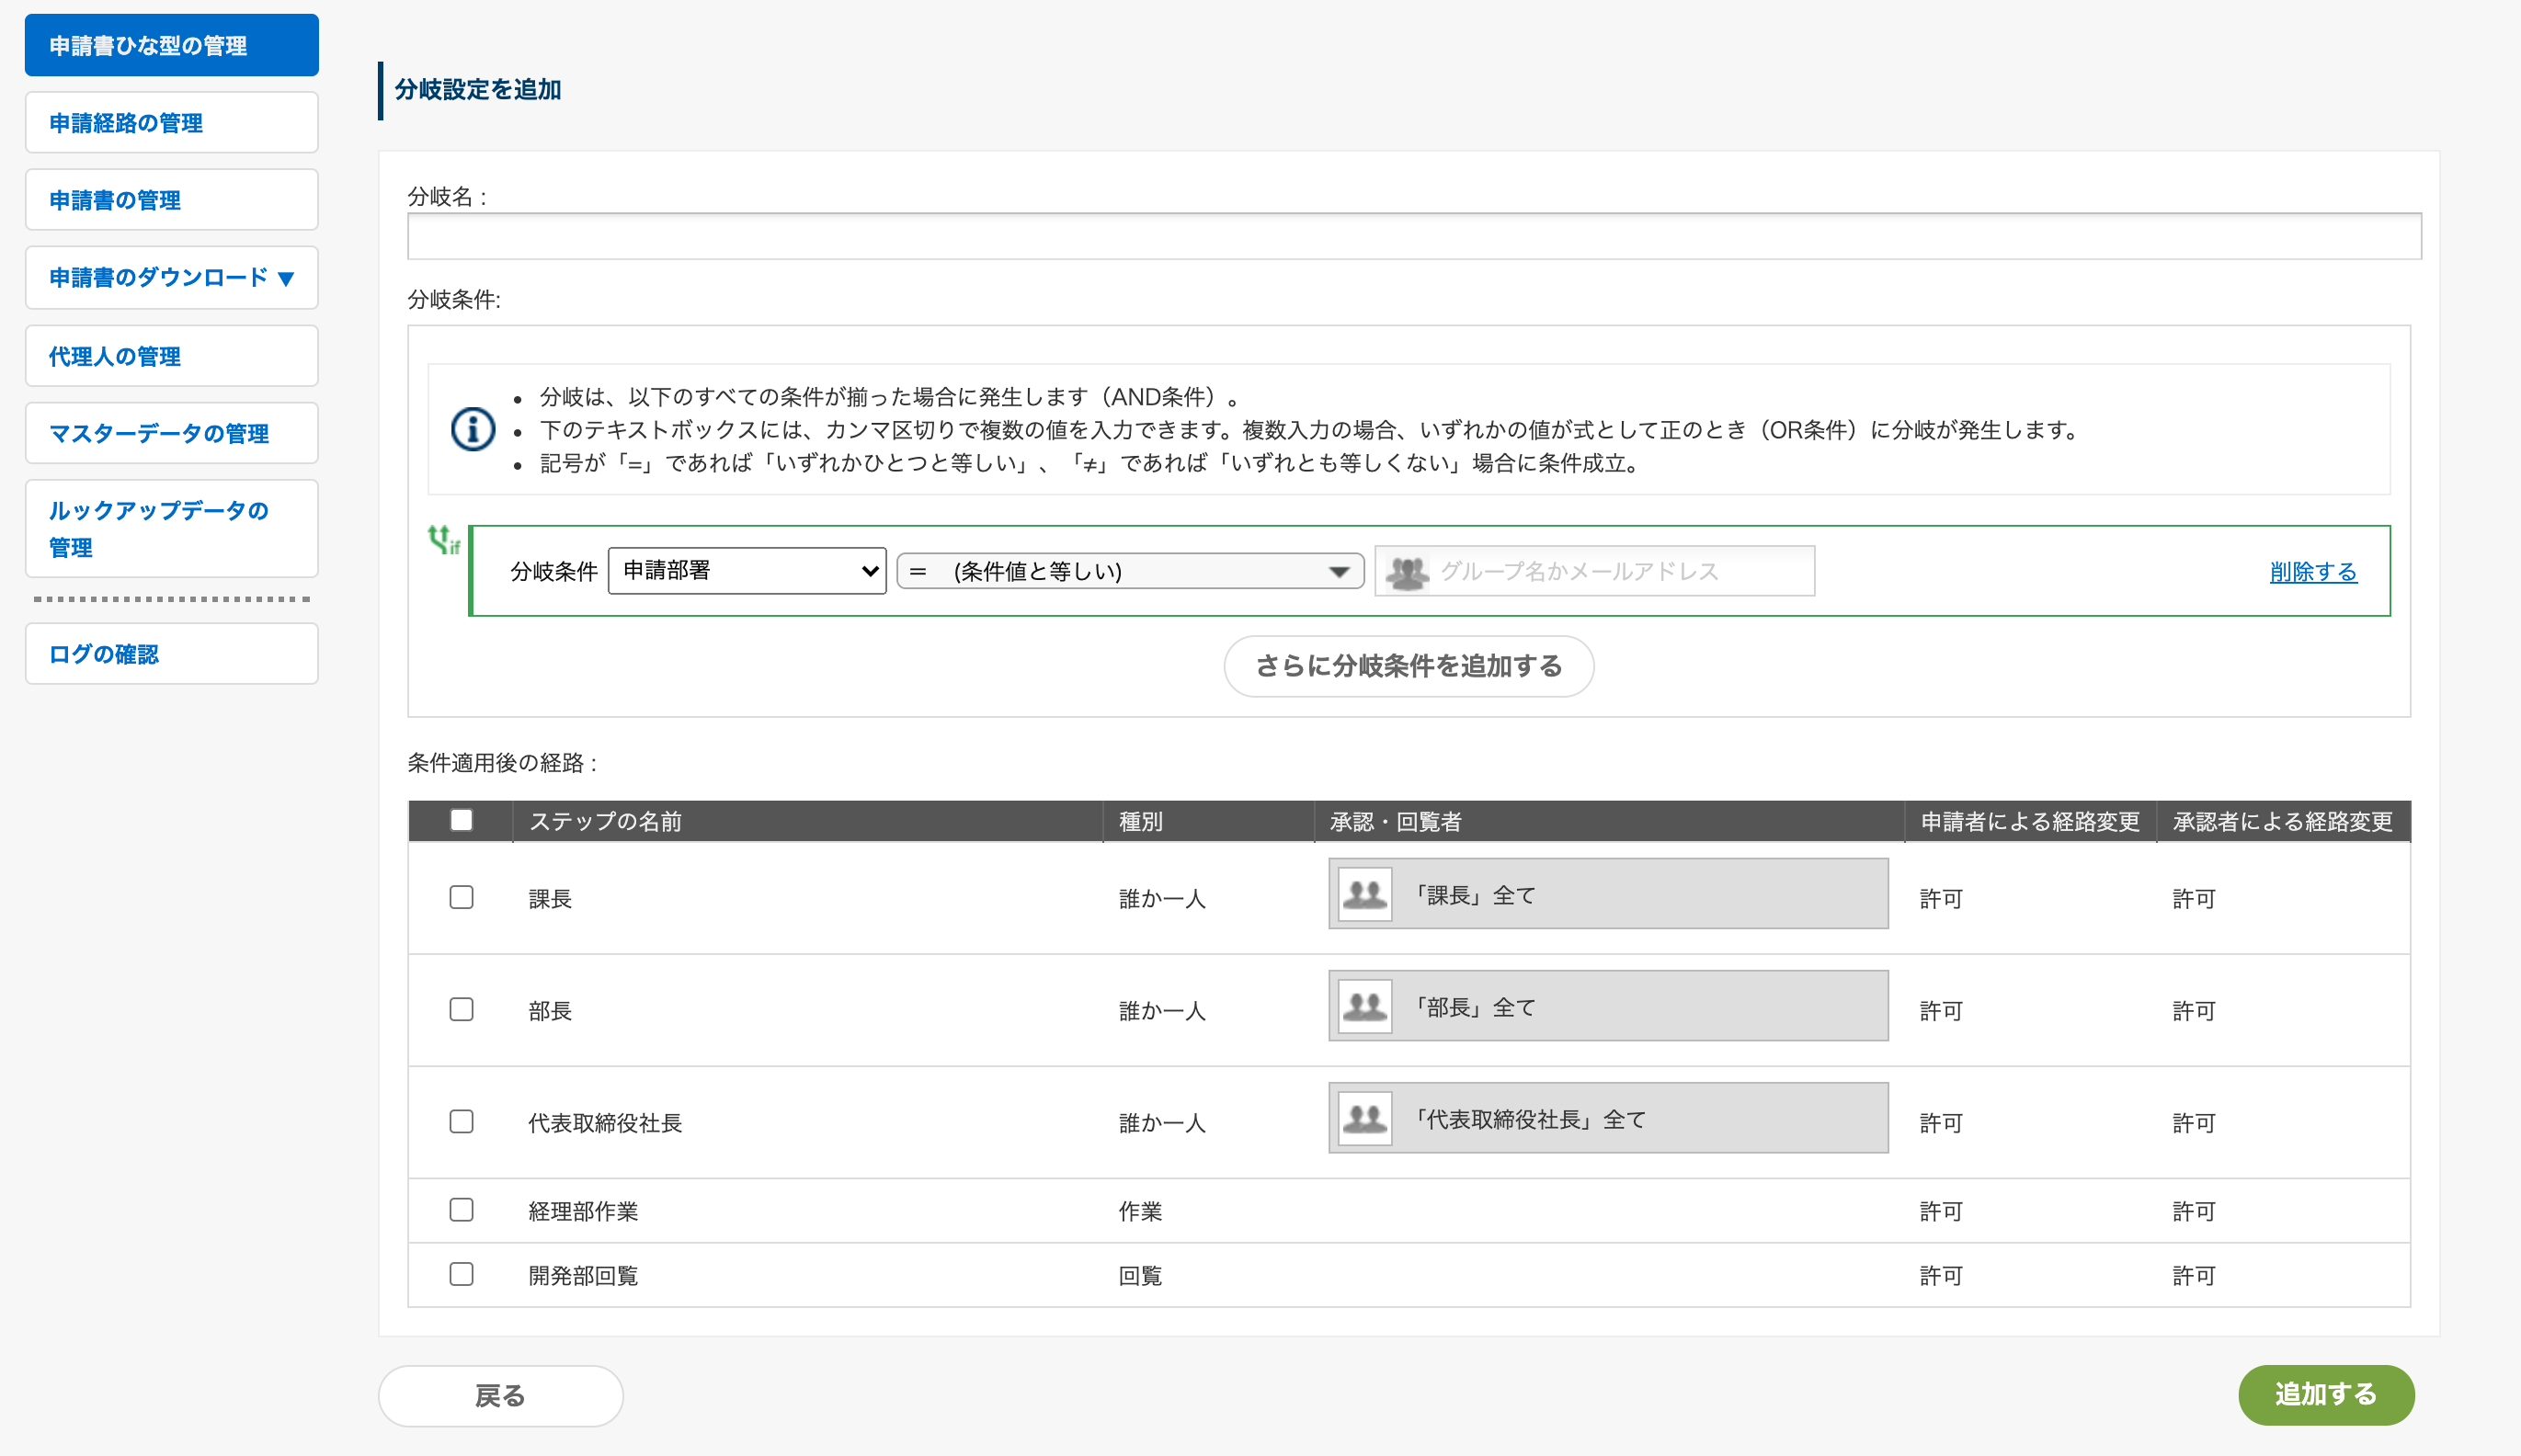Toggle the select-all checkbox in the table header
The width and height of the screenshot is (2521, 1456).
pos(461,820)
